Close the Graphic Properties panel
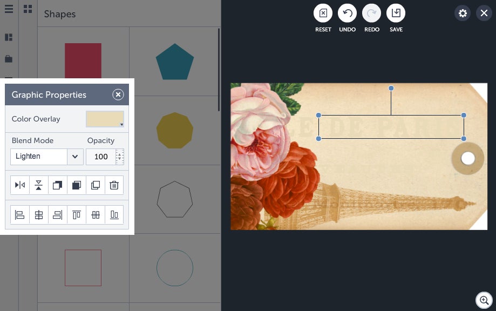Image resolution: width=496 pixels, height=311 pixels. [118, 94]
